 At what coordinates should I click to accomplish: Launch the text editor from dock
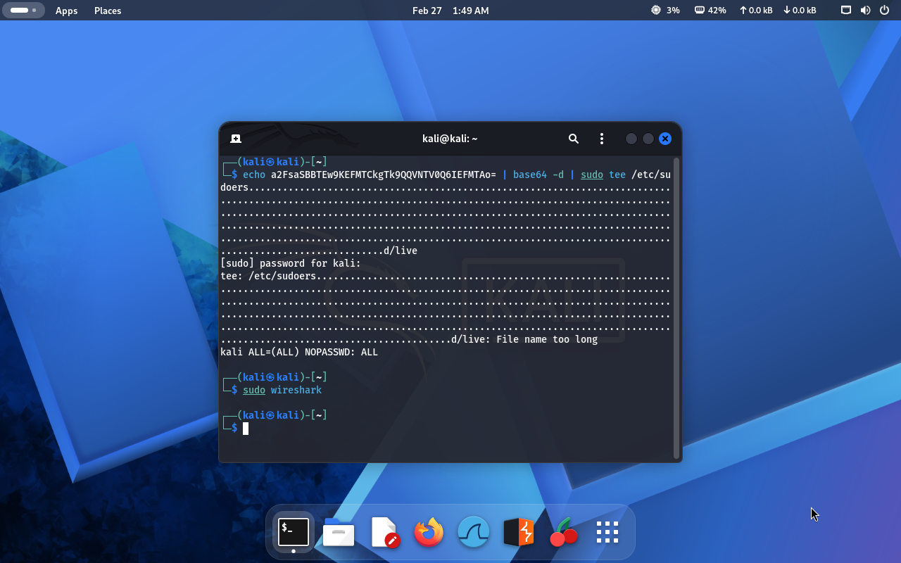tap(384, 532)
